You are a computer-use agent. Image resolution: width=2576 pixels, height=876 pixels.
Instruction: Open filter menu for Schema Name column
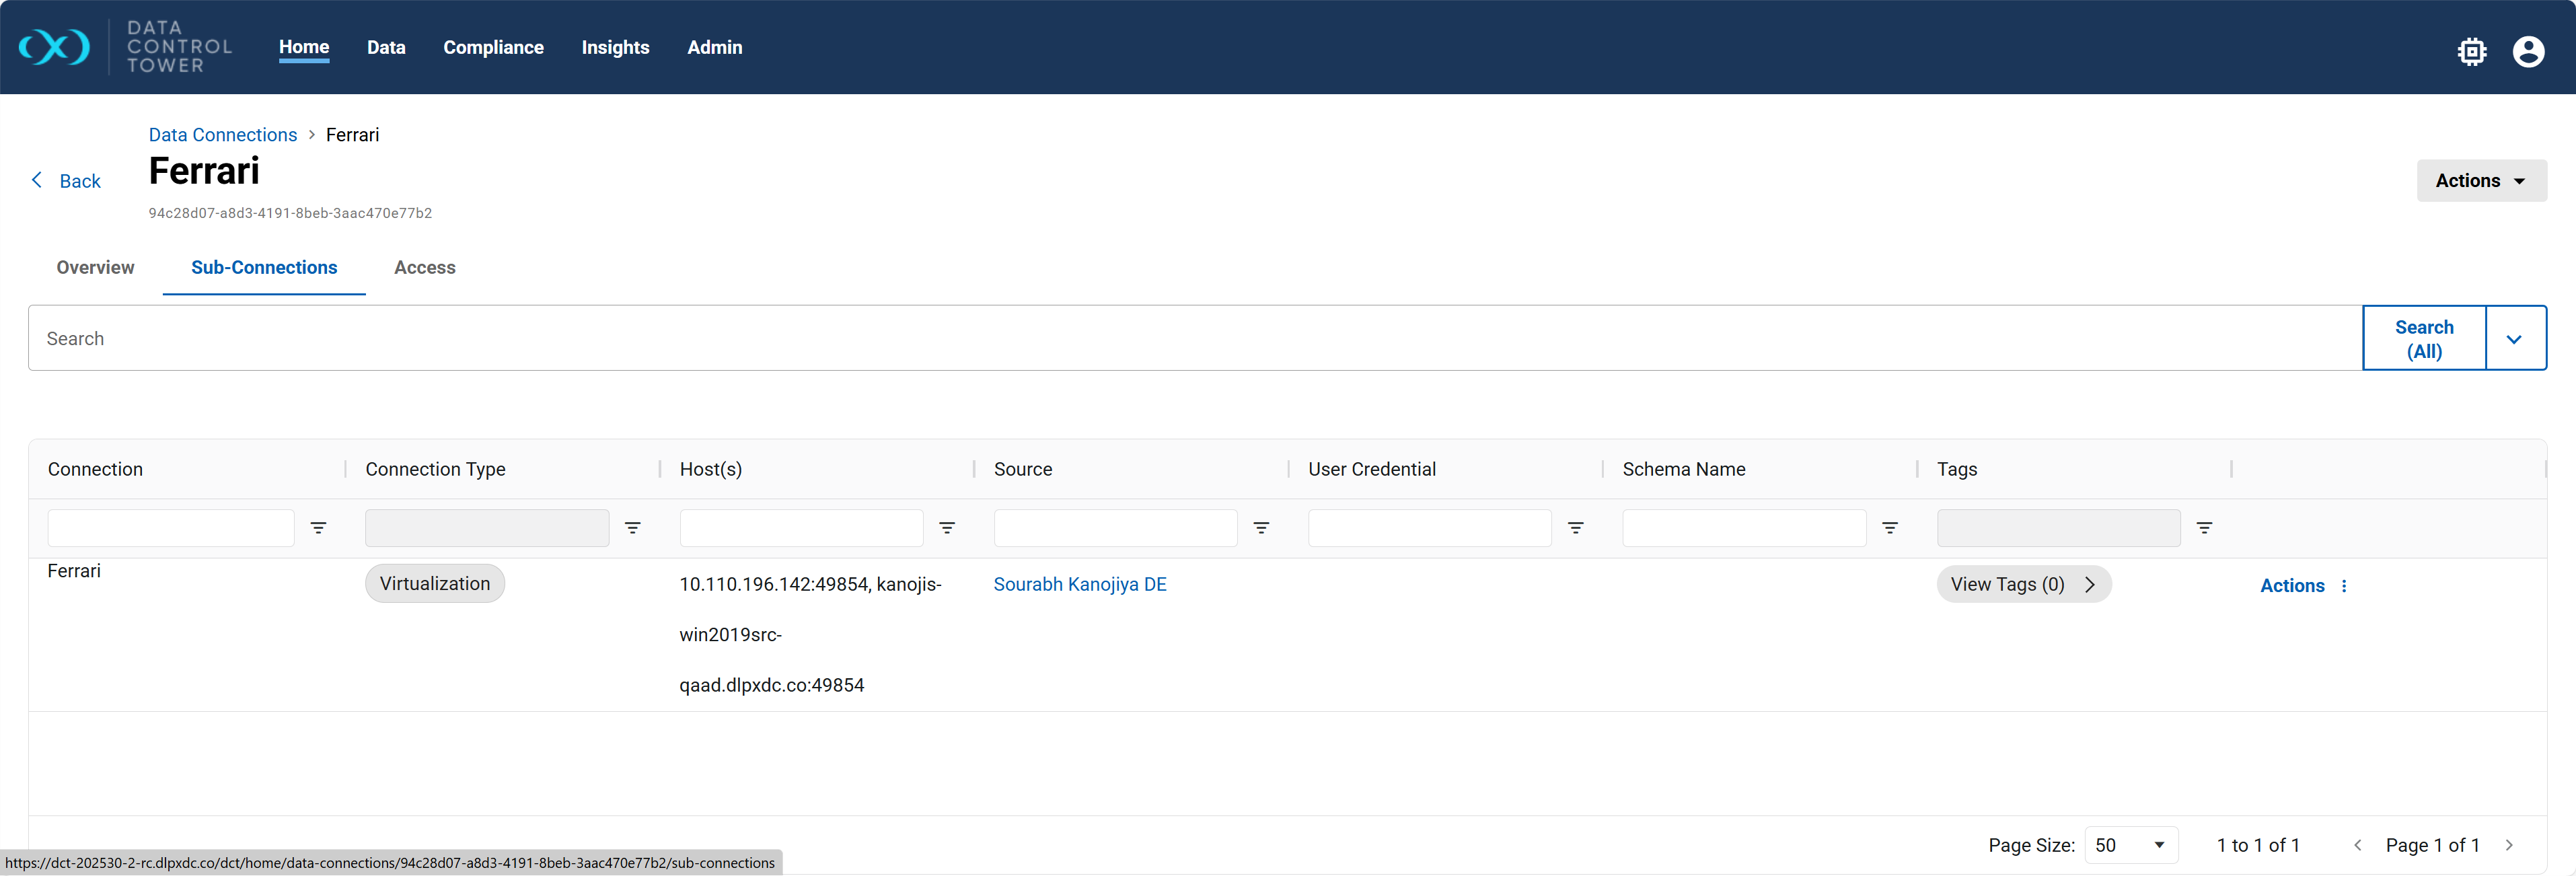point(1890,528)
